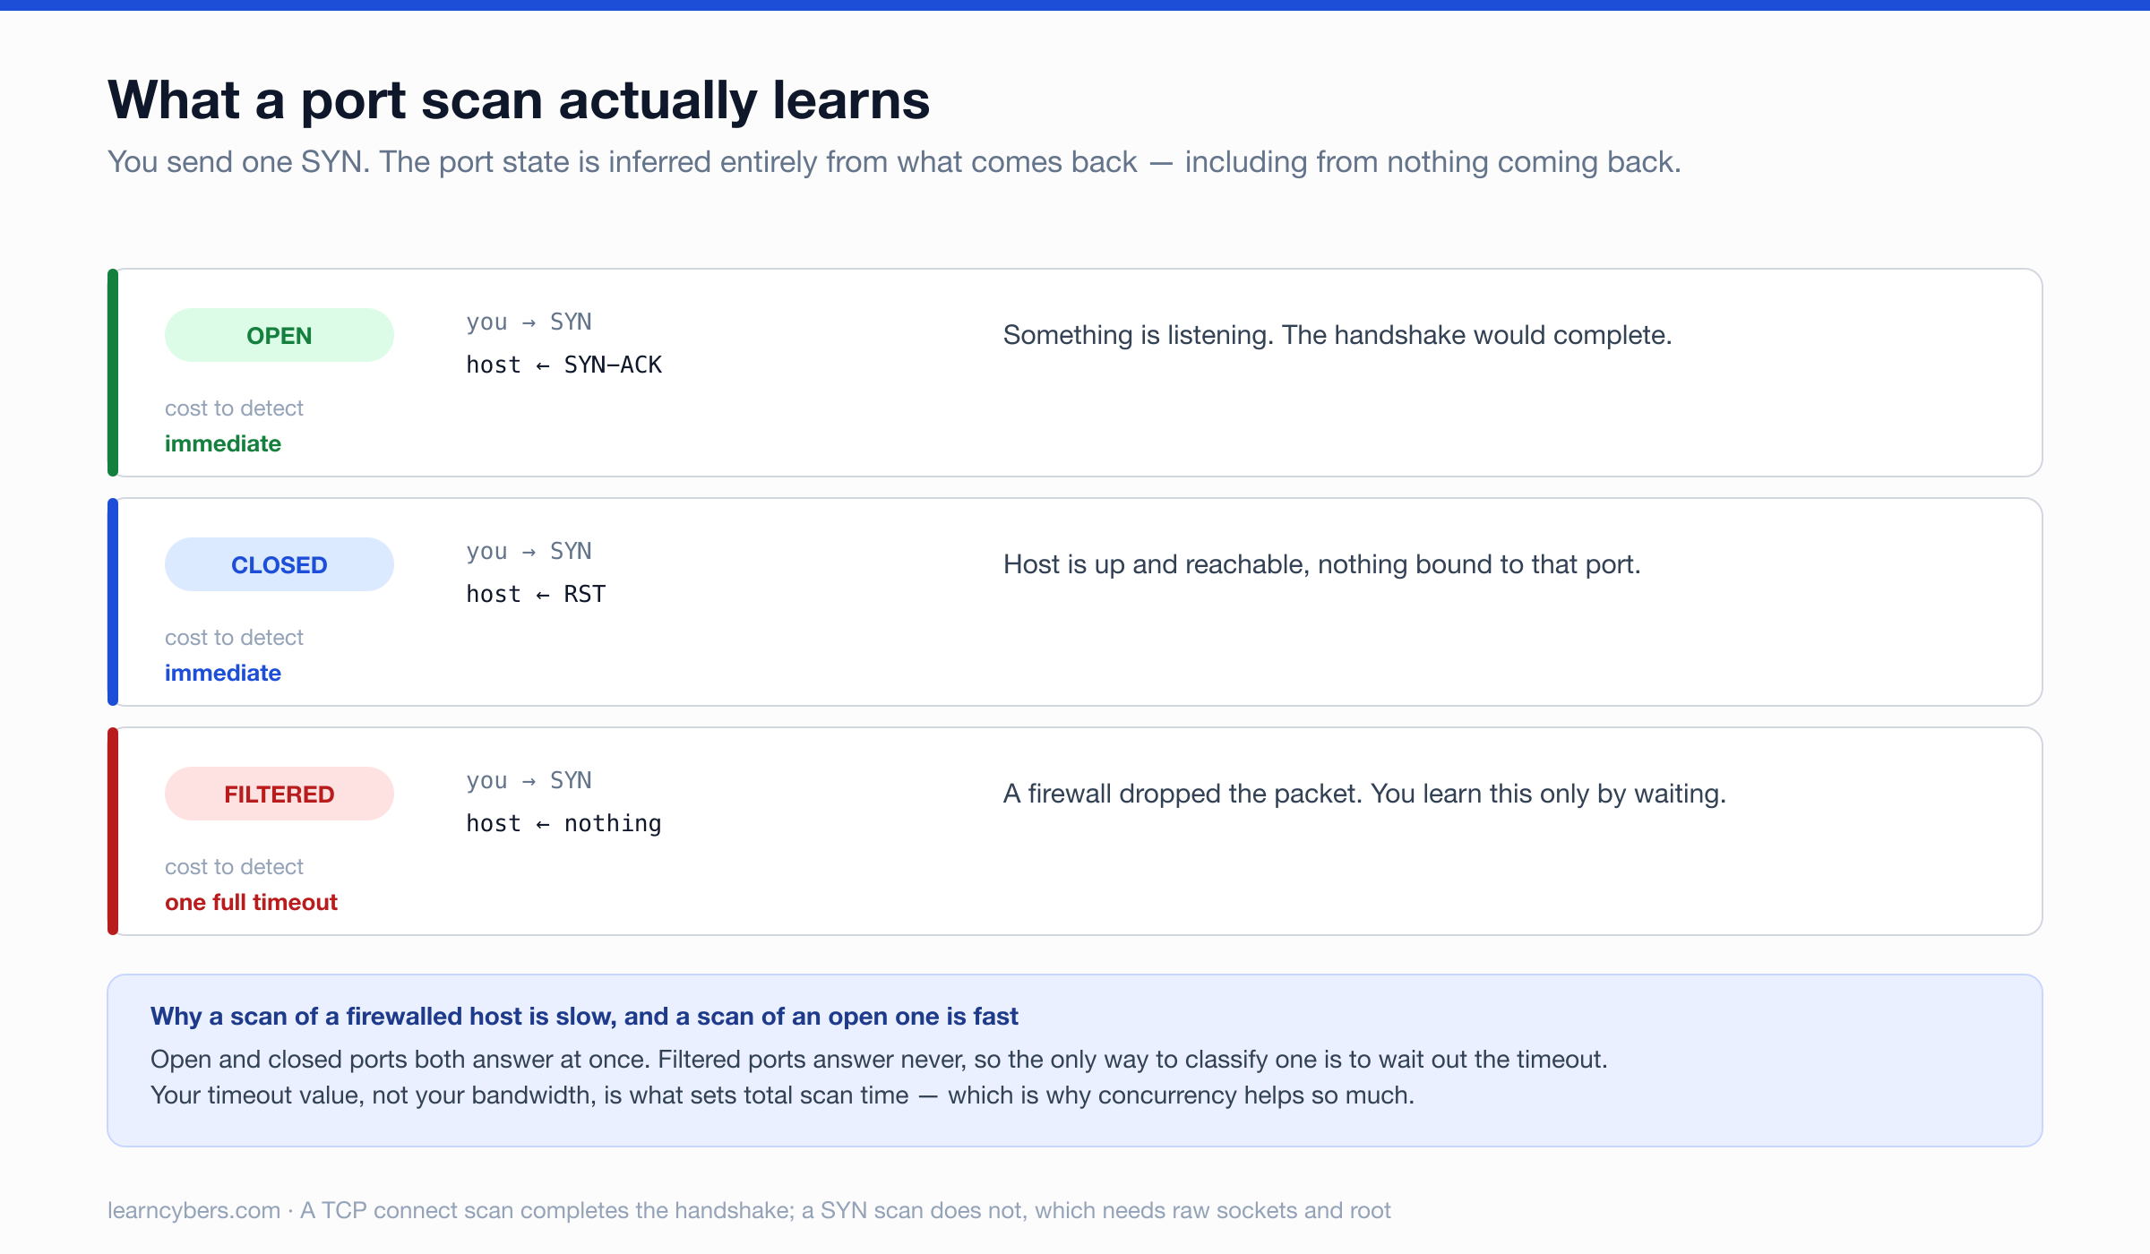Click the subtitle 'You send one SYN' text
The height and width of the screenshot is (1254, 2150).
pyautogui.click(x=894, y=162)
